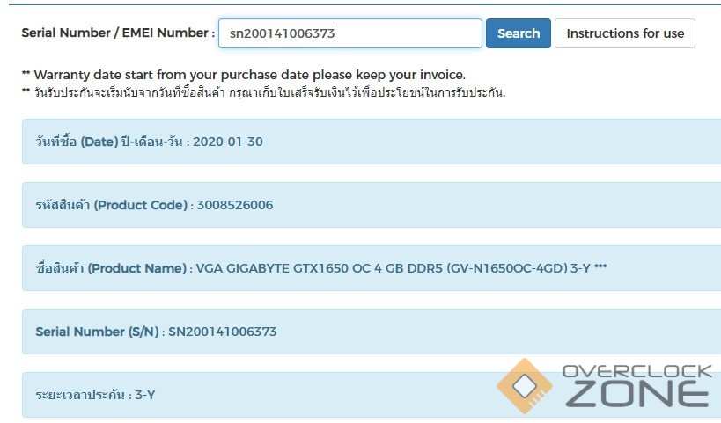Screen dimensions: 721x423
Task: Click the ระยะเวลาประกัน warranty period label
Action: pos(75,395)
